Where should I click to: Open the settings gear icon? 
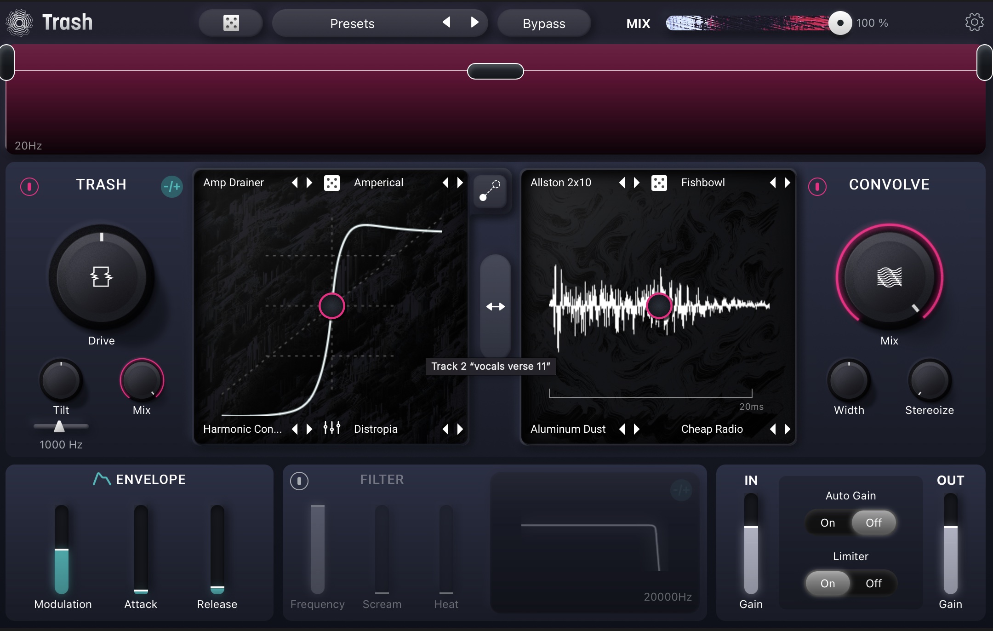pos(974,22)
